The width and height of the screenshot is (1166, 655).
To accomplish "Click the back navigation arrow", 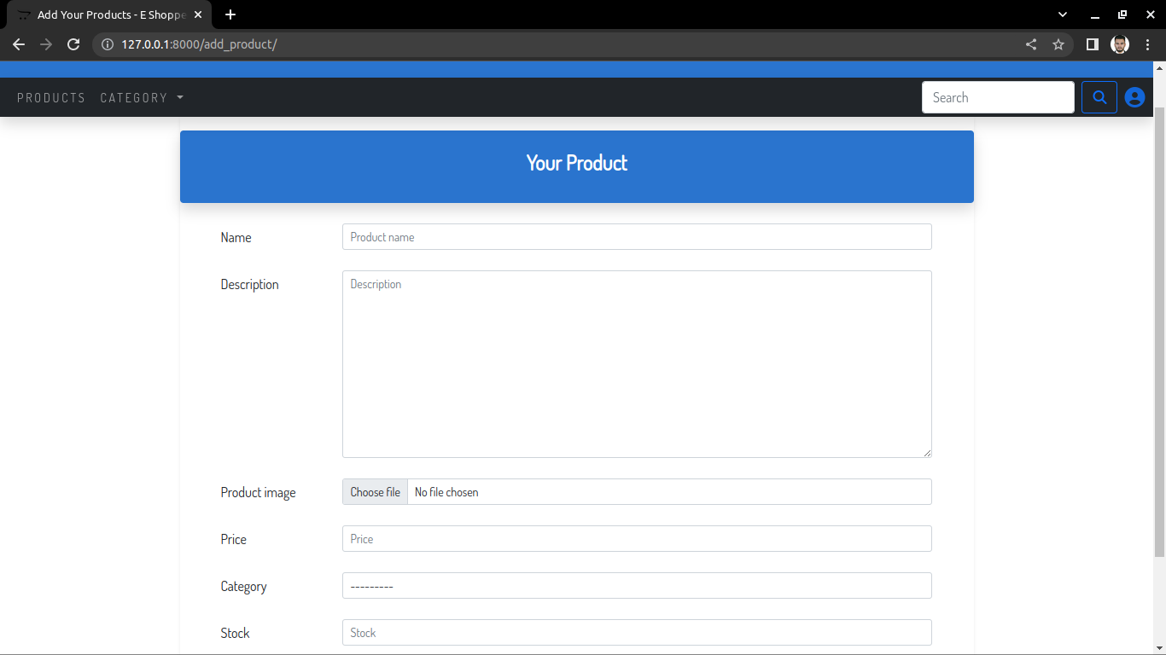I will click(x=18, y=44).
